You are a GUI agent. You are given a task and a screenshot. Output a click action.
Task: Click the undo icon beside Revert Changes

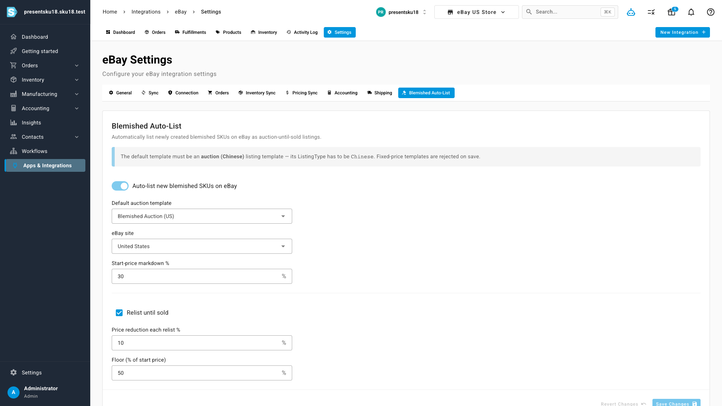pos(644,404)
